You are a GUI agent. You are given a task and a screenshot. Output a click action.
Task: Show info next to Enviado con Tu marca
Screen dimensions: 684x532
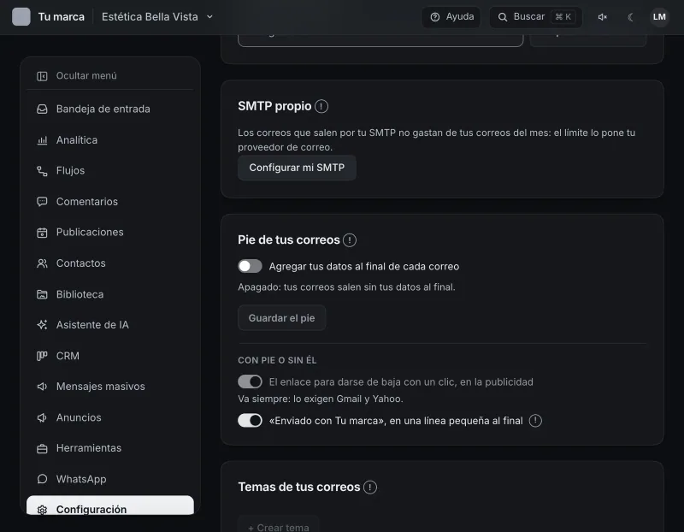535,421
